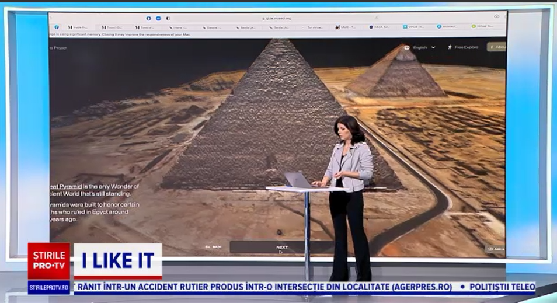Image resolution: width=557 pixels, height=303 pixels.
Task: Click the memory usage warning banner text
Action: click(120, 34)
